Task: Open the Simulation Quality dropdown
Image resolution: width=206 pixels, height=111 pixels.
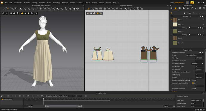Action: click(66, 96)
